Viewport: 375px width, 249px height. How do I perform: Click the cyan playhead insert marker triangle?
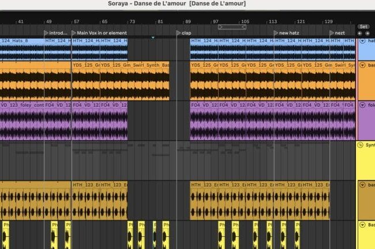click(x=153, y=37)
